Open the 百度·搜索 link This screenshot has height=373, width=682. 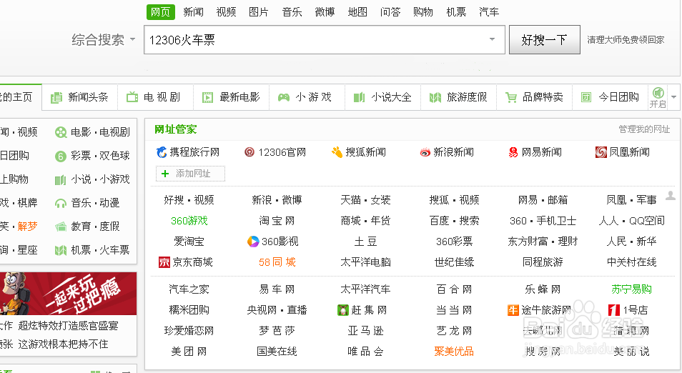(454, 221)
